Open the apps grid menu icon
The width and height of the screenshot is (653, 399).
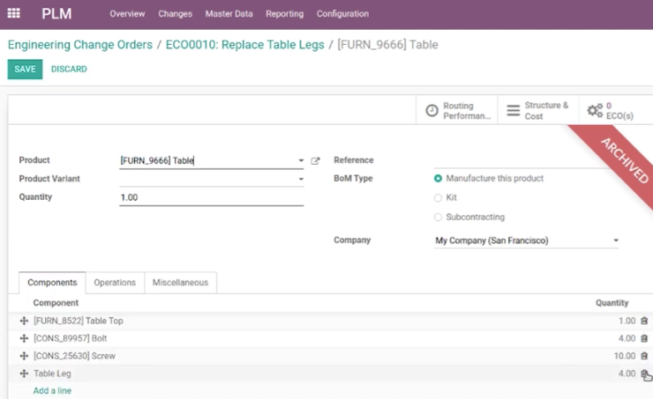pyautogui.click(x=14, y=13)
